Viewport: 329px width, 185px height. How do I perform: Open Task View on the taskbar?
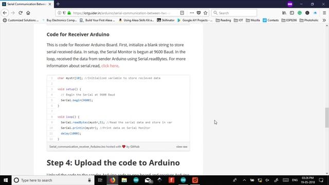coord(100,180)
